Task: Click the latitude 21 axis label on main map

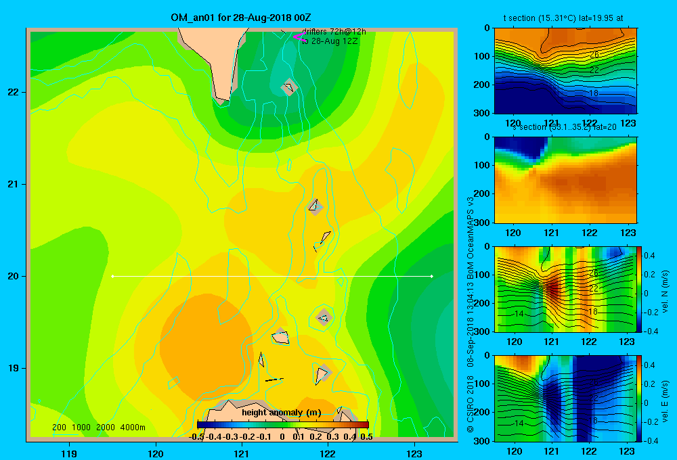Action: (14, 184)
